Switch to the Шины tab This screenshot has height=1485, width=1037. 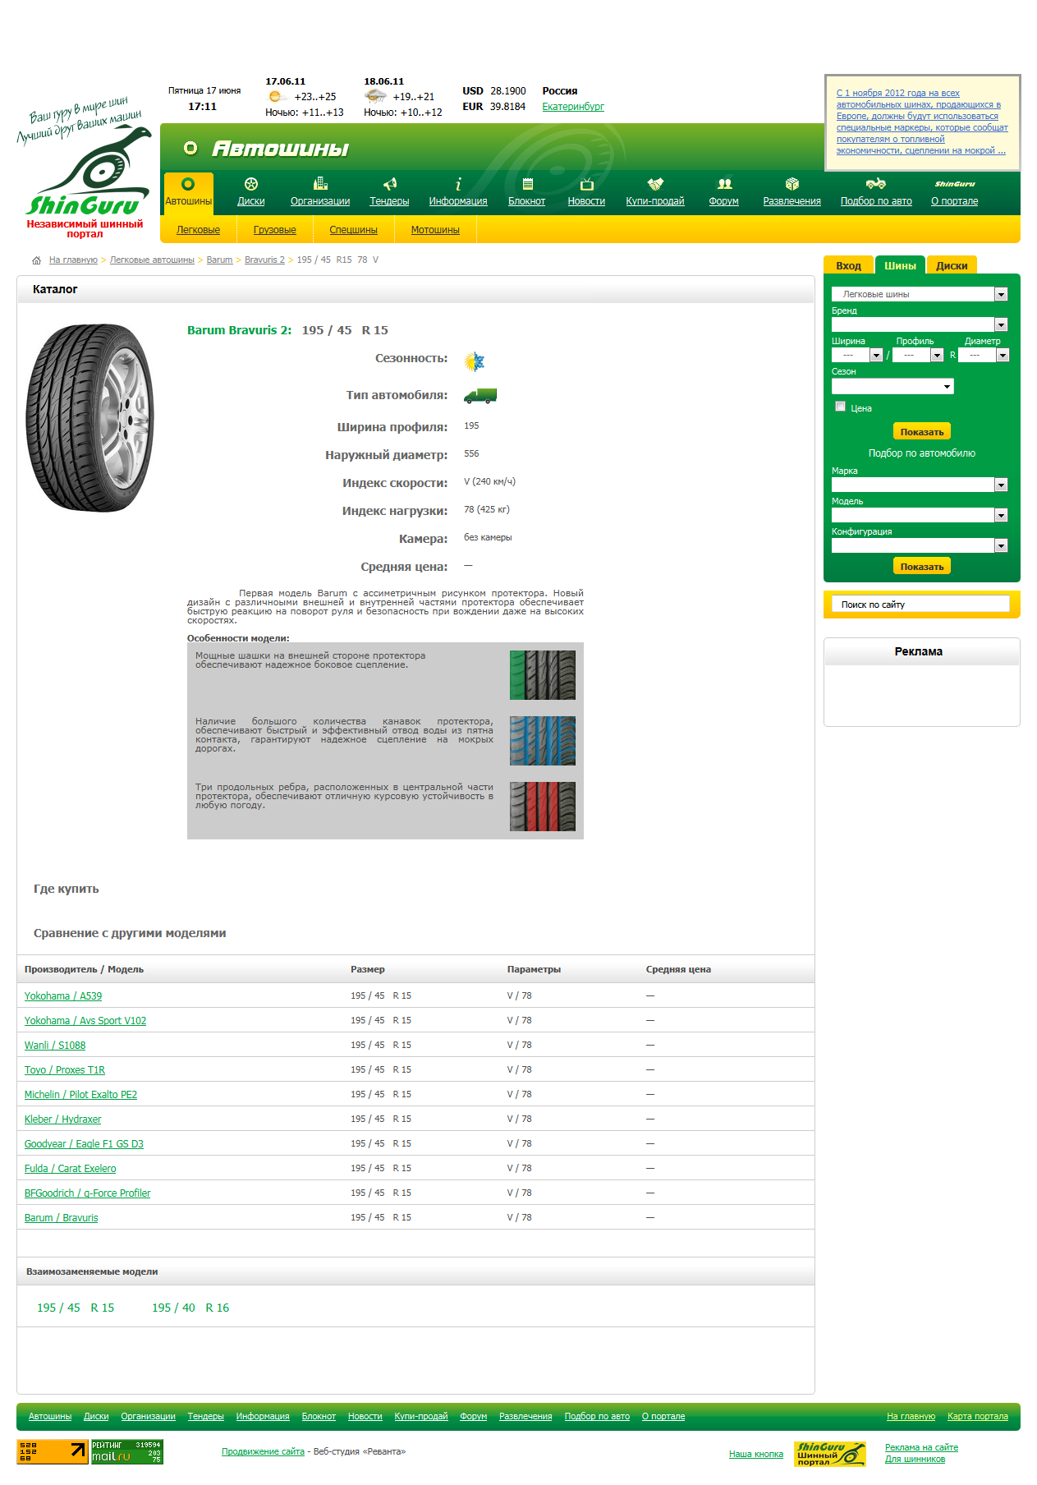pos(900,265)
